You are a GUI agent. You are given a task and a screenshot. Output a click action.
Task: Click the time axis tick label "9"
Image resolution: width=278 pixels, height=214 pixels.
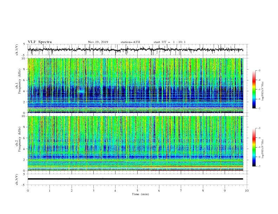(225, 191)
